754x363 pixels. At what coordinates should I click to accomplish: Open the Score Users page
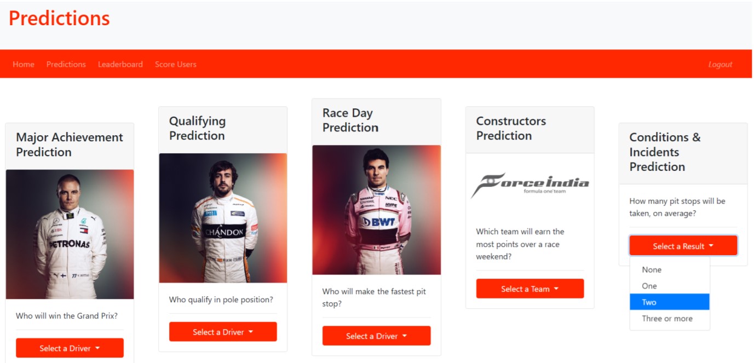pos(175,64)
